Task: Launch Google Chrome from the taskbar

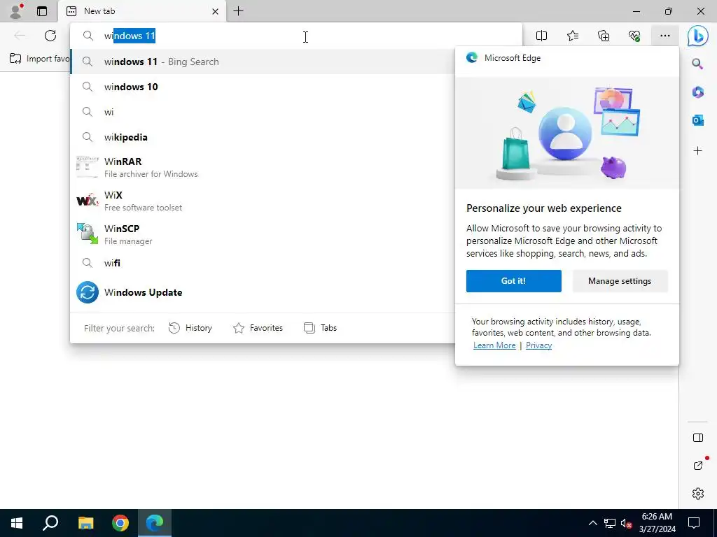Action: tap(120, 523)
